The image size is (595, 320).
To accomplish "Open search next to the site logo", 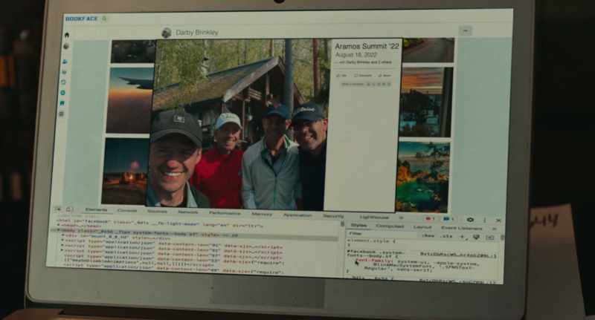I will click(104, 19).
